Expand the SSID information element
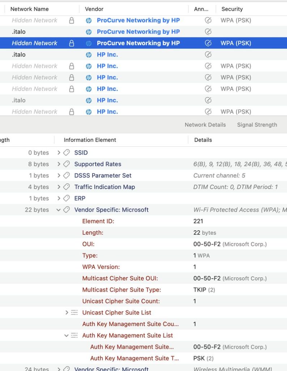 click(x=59, y=153)
